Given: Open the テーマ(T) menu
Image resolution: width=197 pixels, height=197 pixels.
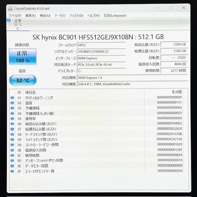Looking at the screenshot, I should (60, 16).
